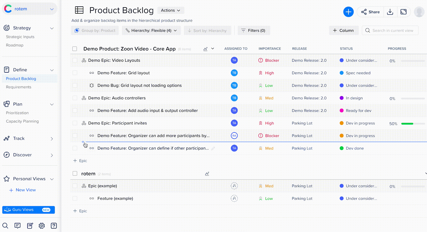Image resolution: width=427 pixels, height=232 pixels.
Task: Select checkbox for Demo Epic: Video Layouts
Action: point(75,60)
